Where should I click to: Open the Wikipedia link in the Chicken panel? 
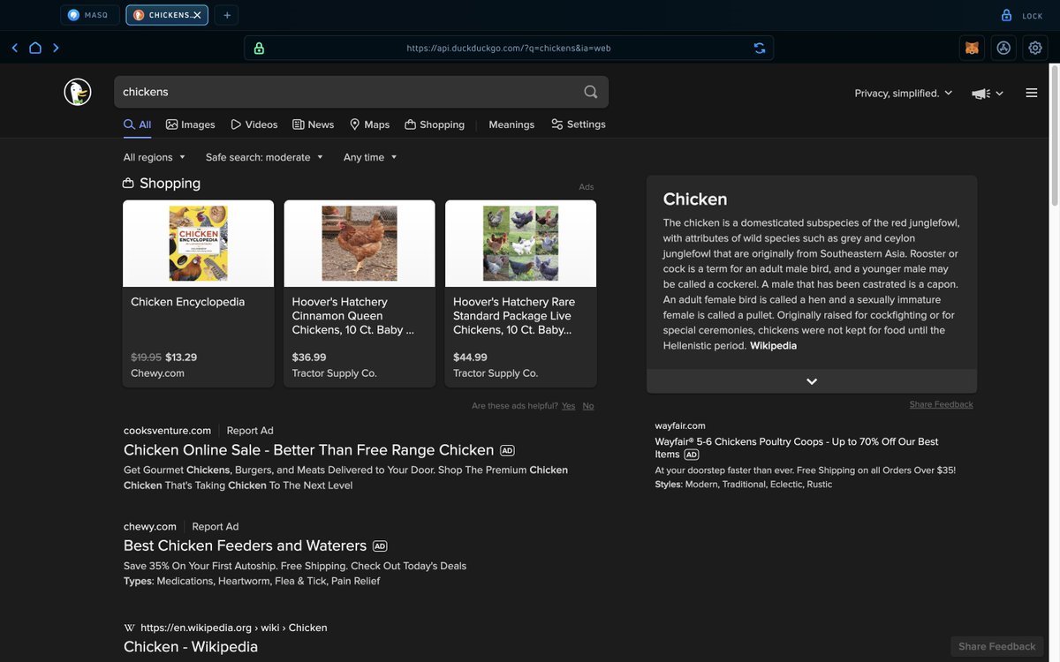coord(773,346)
